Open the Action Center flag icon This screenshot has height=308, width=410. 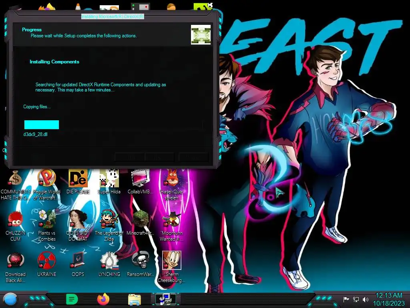(346, 299)
